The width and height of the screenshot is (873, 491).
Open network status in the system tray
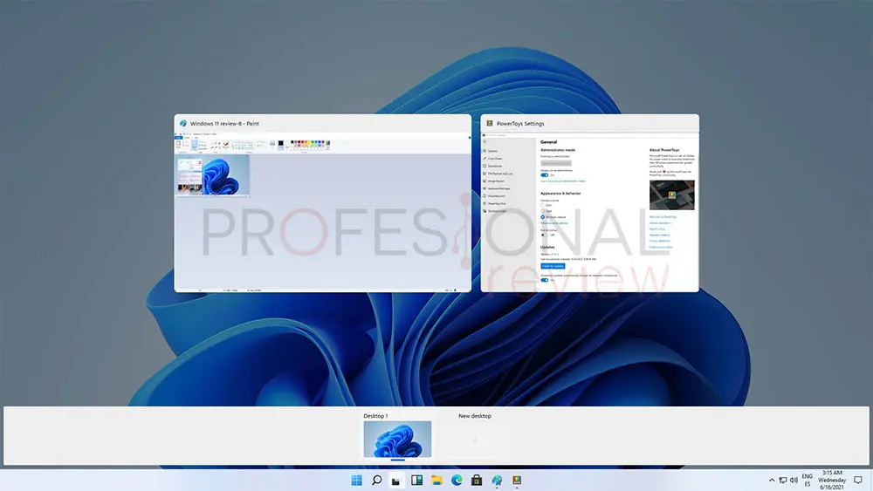pyautogui.click(x=783, y=480)
